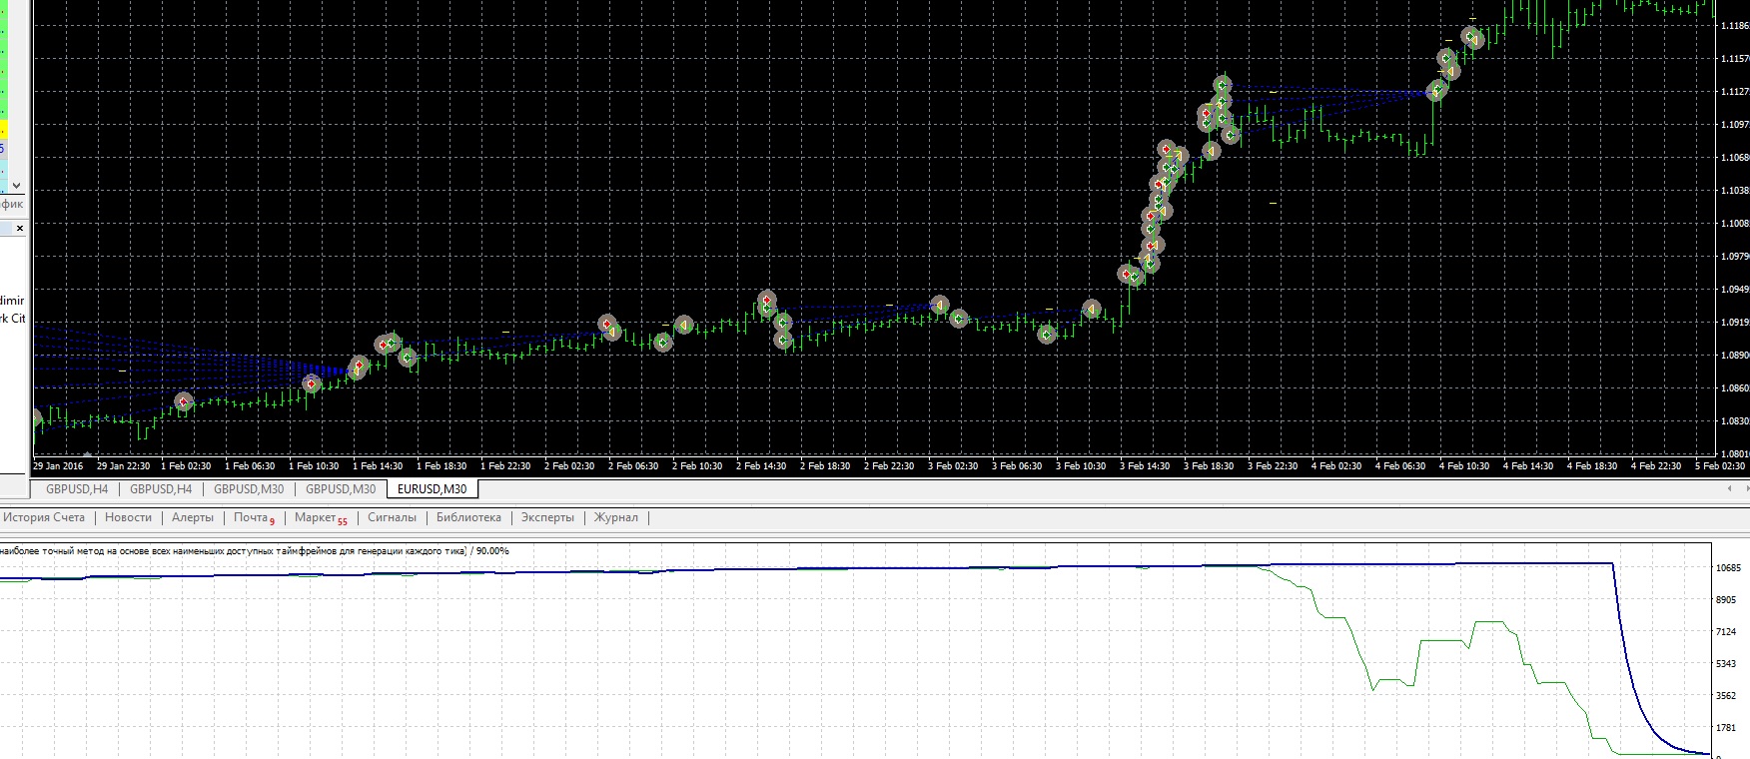This screenshot has width=1750, height=759.
Task: Open the Сигналы tab
Action: click(392, 517)
